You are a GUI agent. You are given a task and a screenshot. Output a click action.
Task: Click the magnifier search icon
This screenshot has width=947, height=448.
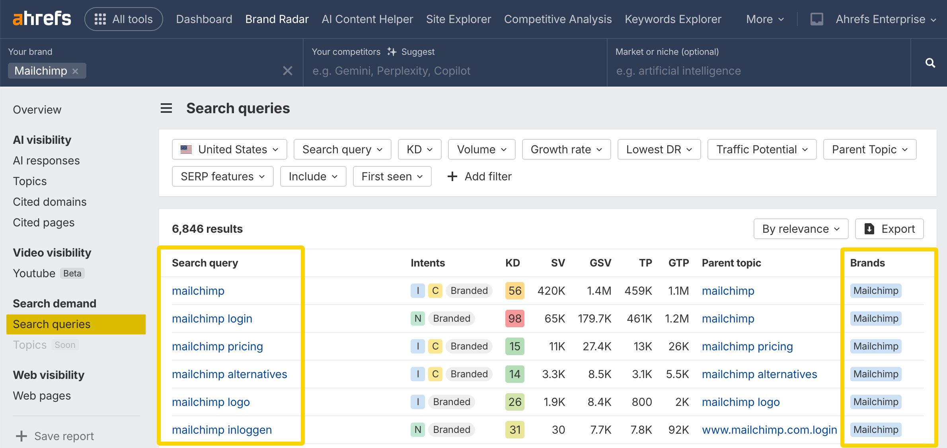[x=930, y=63]
